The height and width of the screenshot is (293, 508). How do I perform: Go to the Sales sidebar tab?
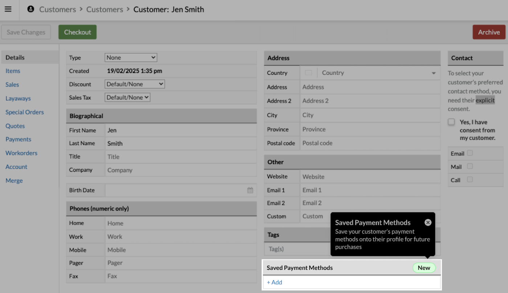coord(12,85)
